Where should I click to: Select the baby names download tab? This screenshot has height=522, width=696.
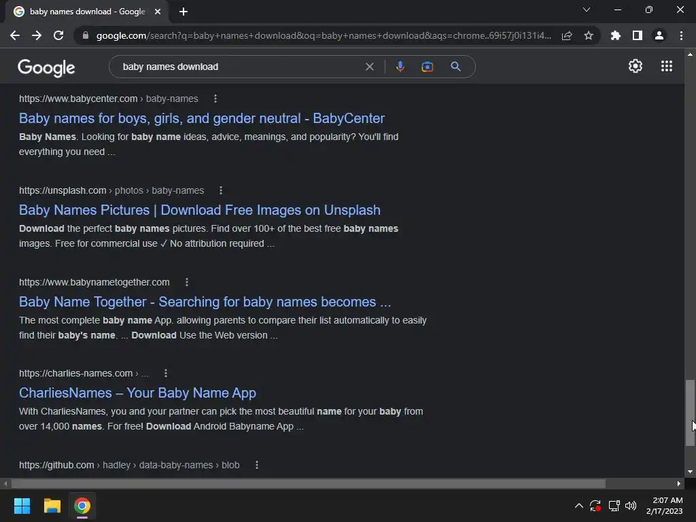[x=88, y=12]
